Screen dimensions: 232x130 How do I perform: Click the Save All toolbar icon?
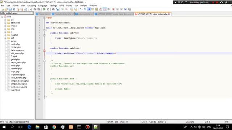[14, 9]
